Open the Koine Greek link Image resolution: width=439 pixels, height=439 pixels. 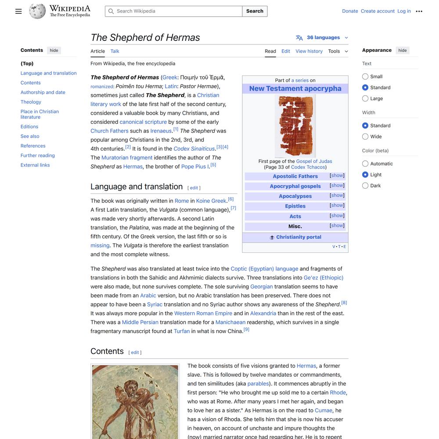point(211,201)
